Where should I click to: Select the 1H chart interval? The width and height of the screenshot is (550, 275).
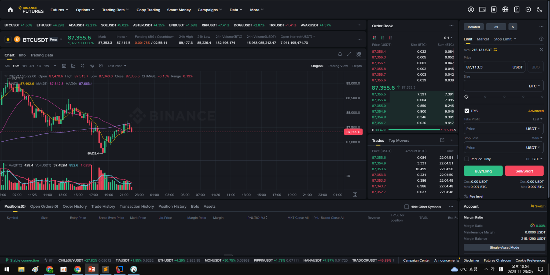pyautogui.click(x=24, y=66)
